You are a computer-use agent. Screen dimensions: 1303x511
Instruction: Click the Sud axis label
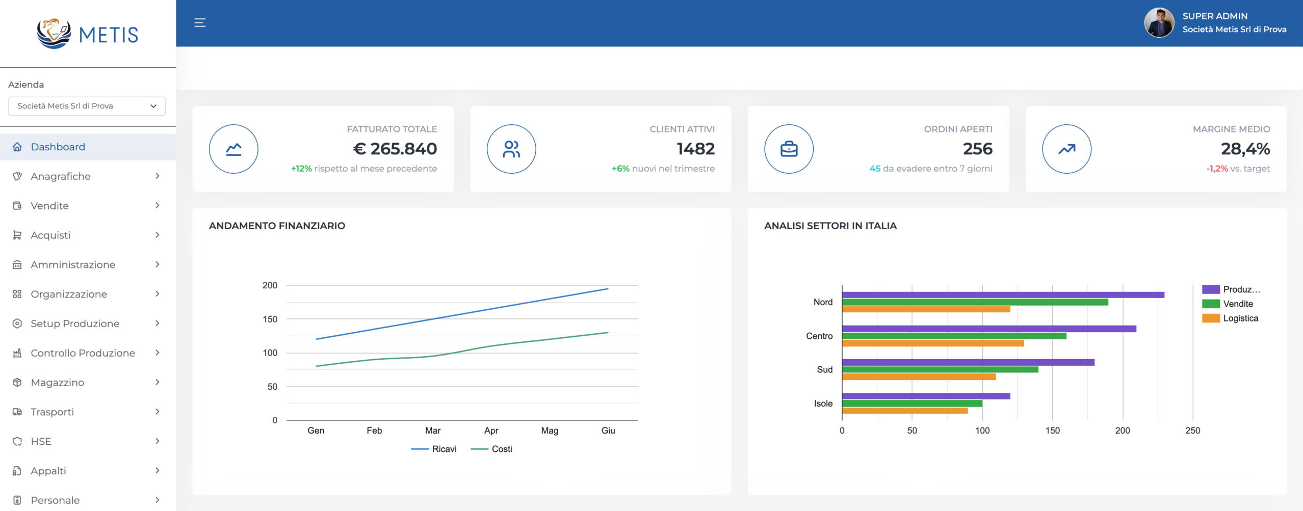pos(825,369)
